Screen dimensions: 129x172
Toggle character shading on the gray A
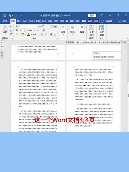point(51,34)
